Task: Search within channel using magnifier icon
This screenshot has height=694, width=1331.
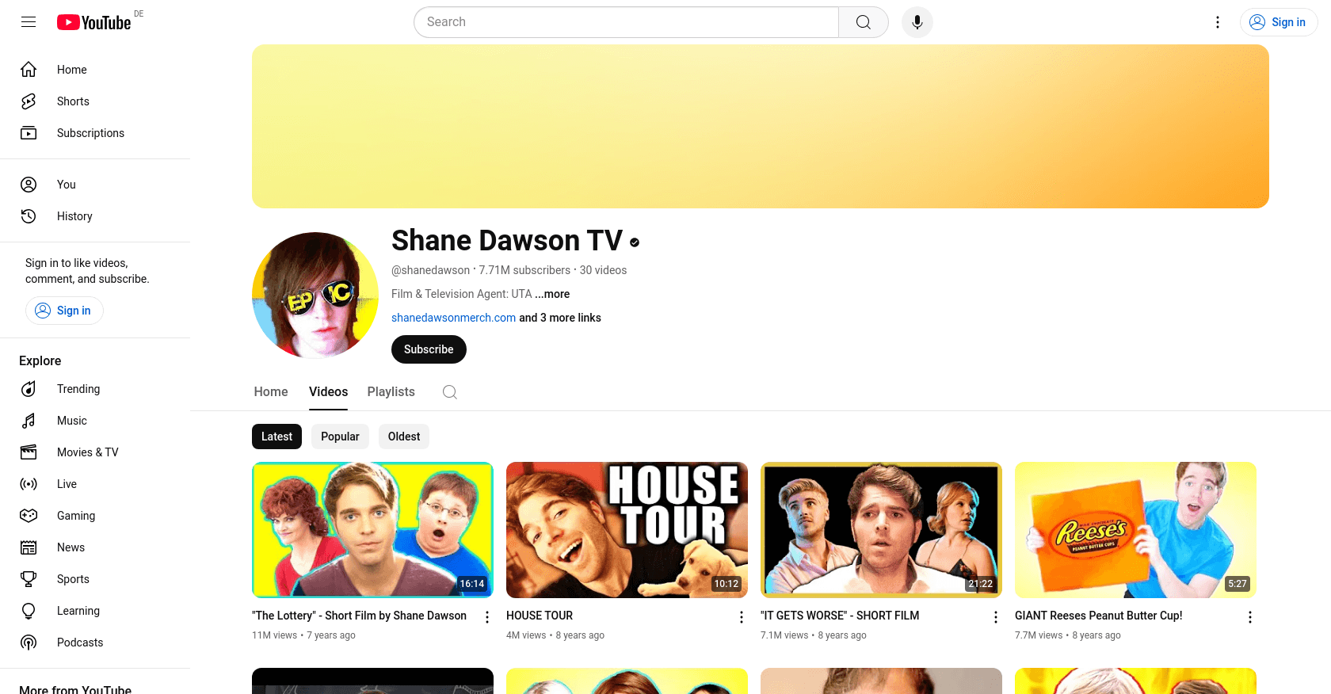Action: click(450, 392)
